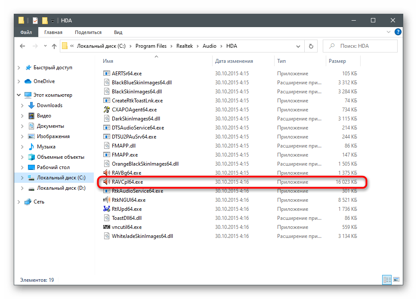The image size is (417, 299).
Task: Collapse the Этот компьютер tree node
Action: 19,95
